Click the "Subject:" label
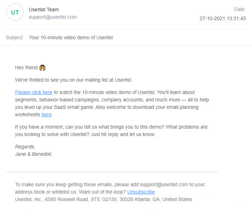 (15, 37)
